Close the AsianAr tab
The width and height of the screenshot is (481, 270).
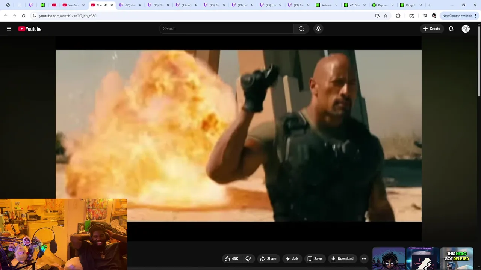coord(336,5)
